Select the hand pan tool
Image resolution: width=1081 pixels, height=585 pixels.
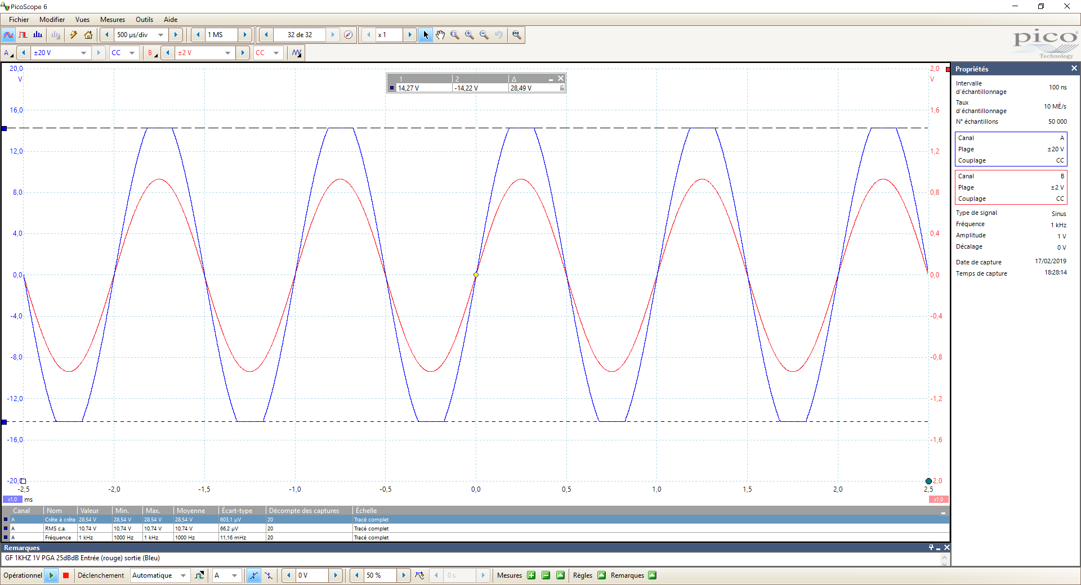pyautogui.click(x=440, y=35)
